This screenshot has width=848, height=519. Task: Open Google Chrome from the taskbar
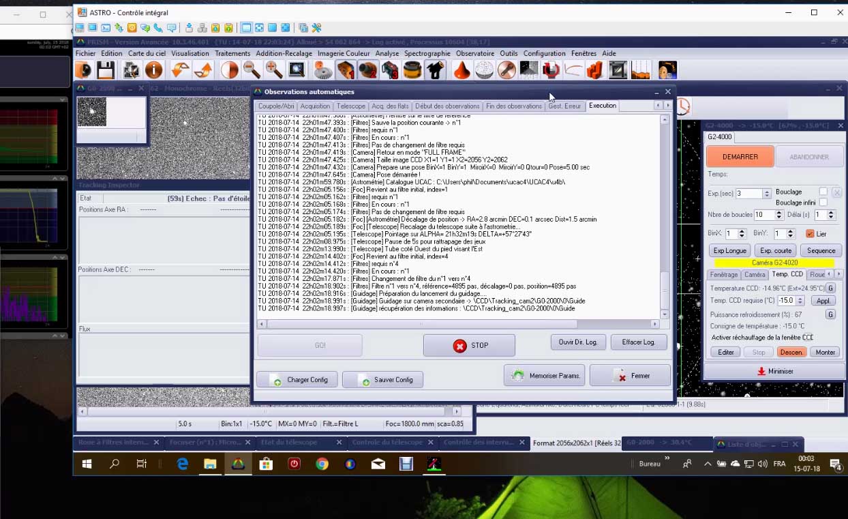(x=322, y=464)
